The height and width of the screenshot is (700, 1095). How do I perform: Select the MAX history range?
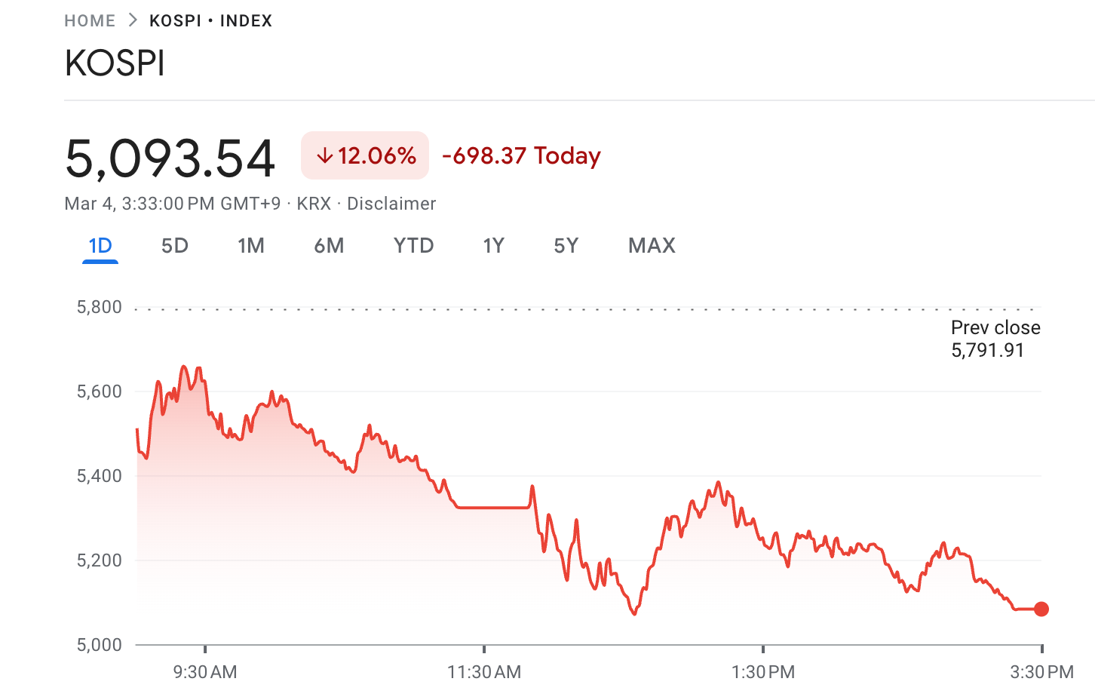tap(651, 245)
